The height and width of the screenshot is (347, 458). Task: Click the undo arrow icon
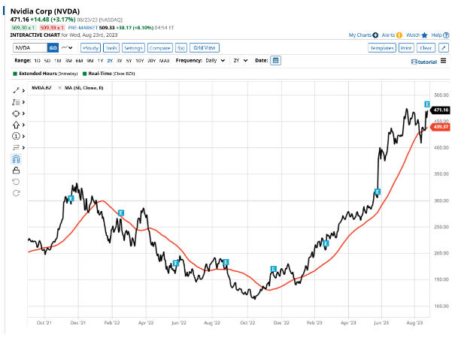(x=16, y=182)
